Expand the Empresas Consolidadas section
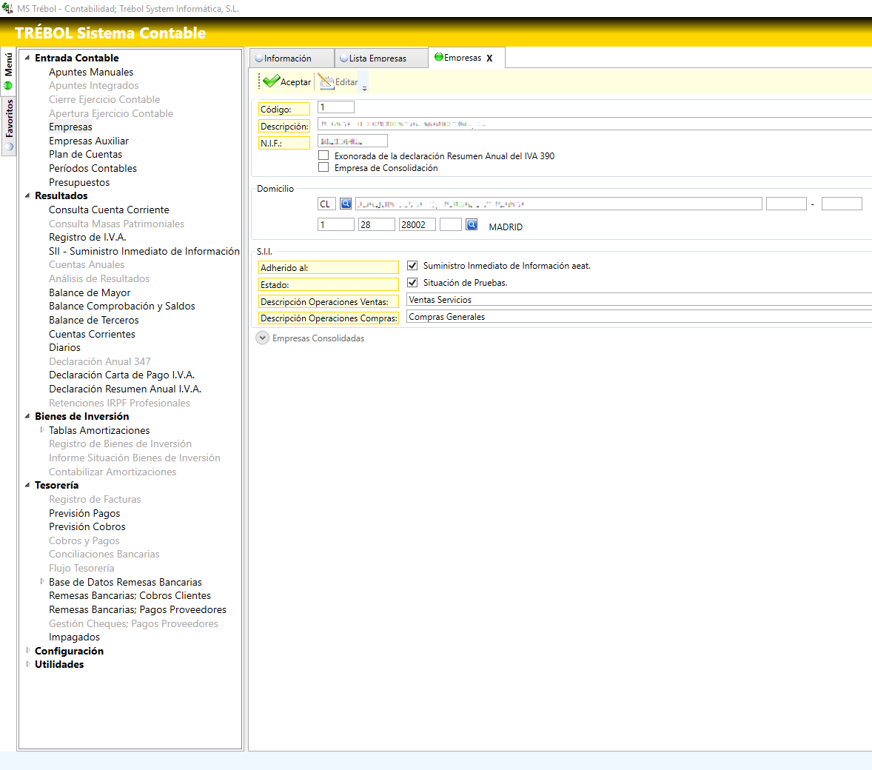The image size is (872, 770). 263,338
